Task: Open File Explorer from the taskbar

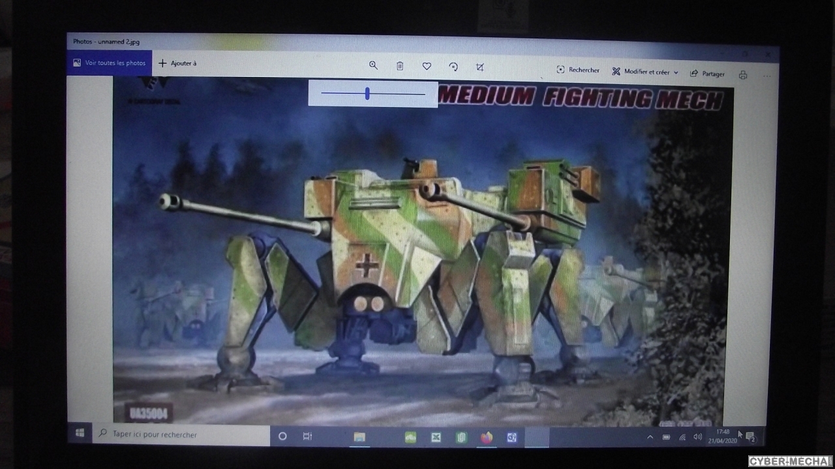Action: pyautogui.click(x=359, y=437)
